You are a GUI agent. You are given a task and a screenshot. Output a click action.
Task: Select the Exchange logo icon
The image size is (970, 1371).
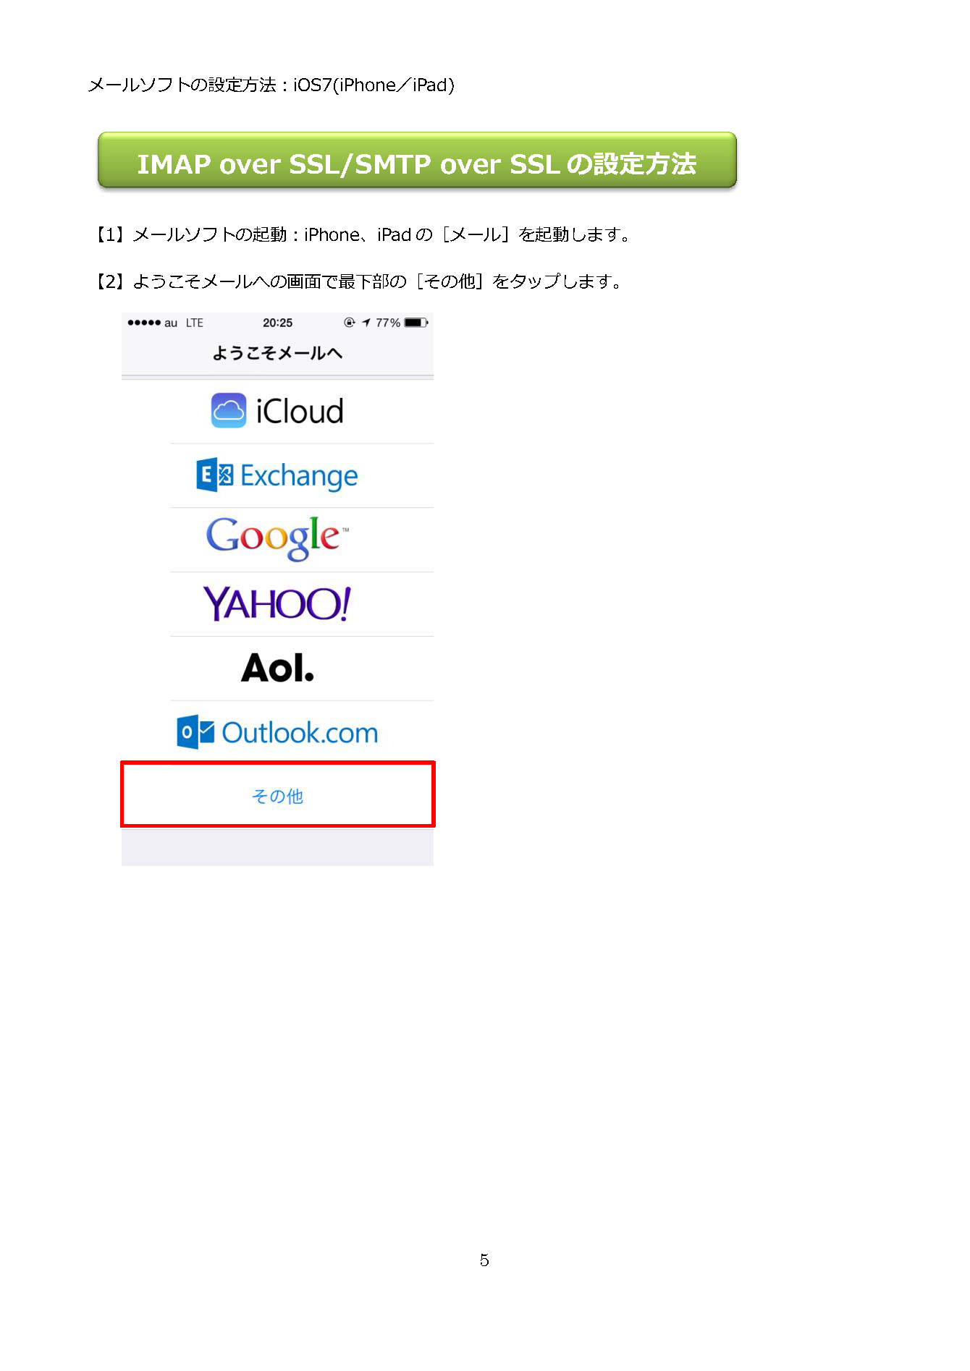pos(215,475)
